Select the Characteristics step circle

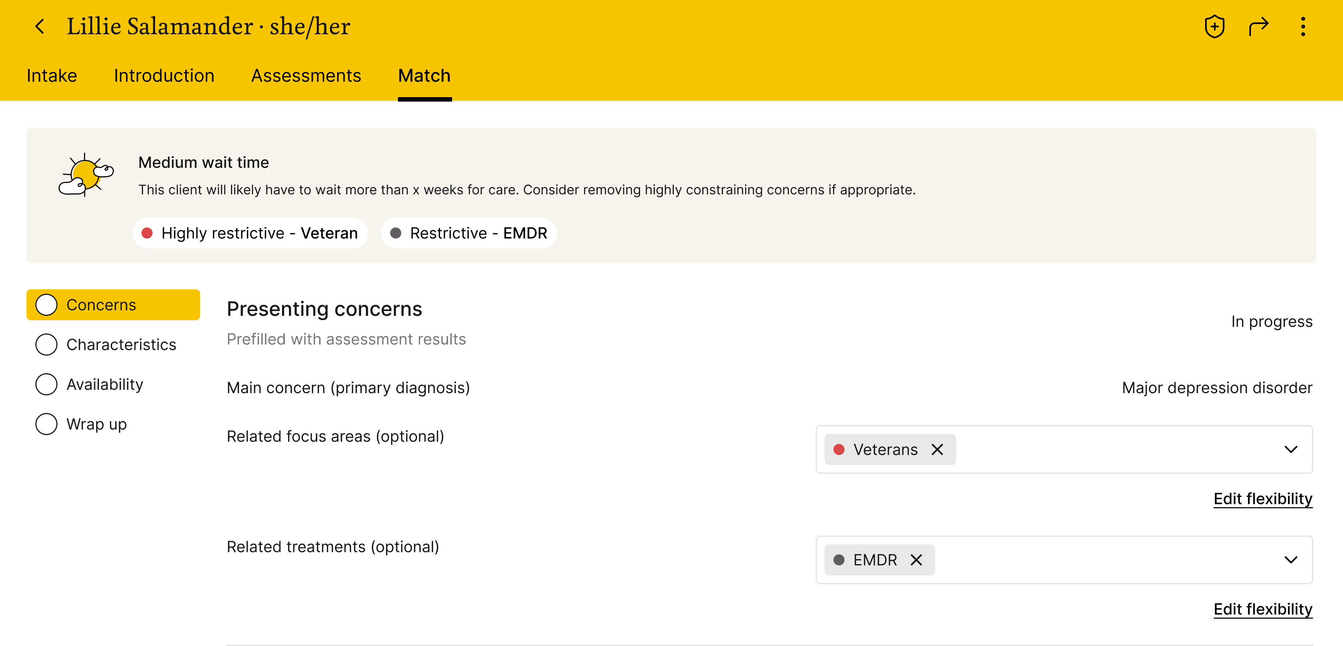tap(46, 345)
